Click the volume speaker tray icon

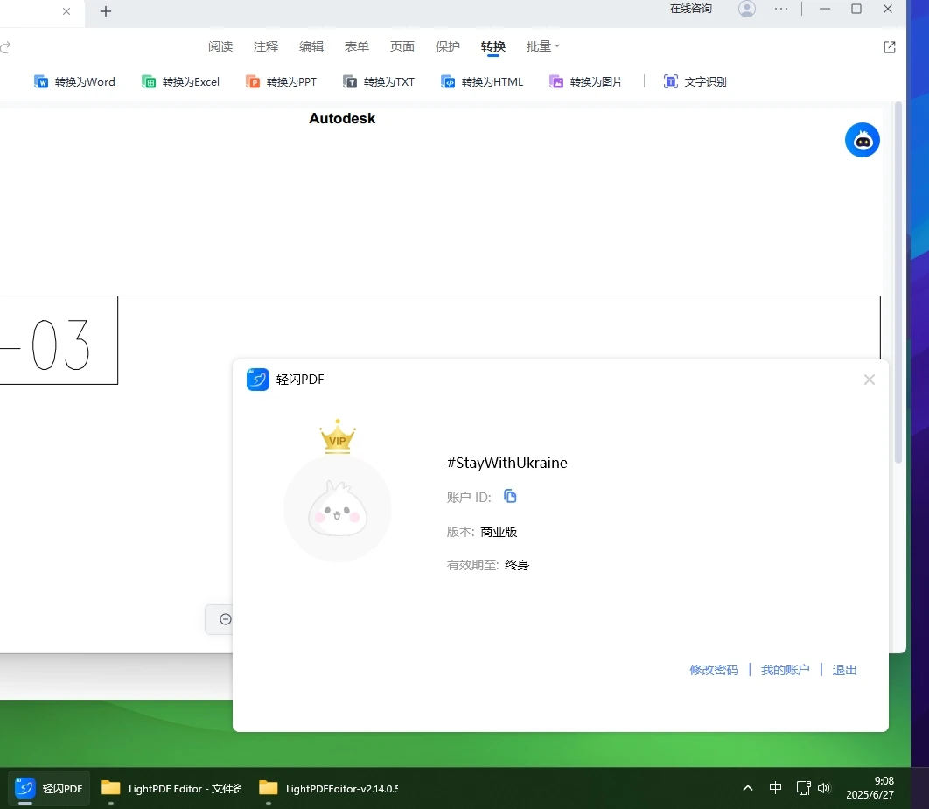(x=824, y=788)
